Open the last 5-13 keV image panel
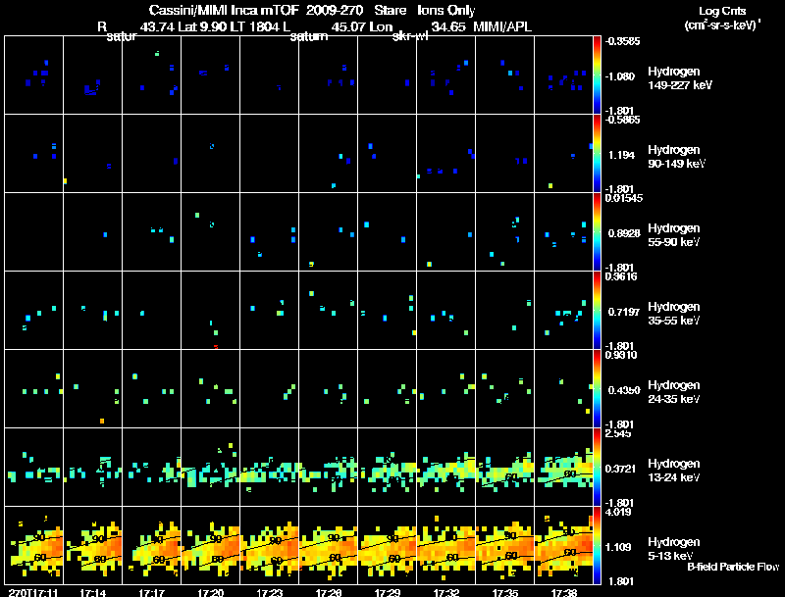 click(x=564, y=546)
